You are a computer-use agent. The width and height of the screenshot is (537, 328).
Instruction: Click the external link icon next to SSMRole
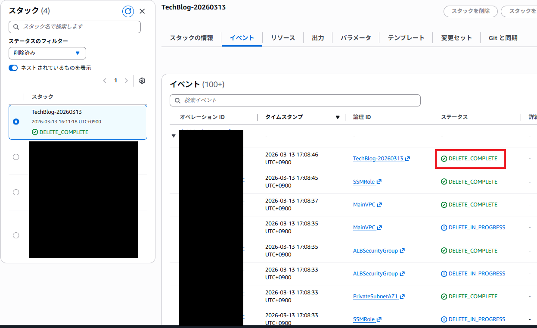click(x=379, y=181)
